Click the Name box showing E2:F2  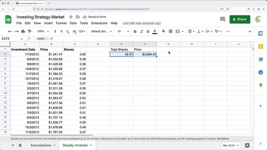click(12, 39)
